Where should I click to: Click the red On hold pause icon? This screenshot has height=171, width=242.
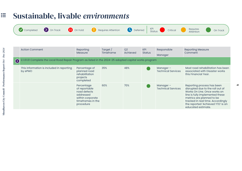pos(70,30)
